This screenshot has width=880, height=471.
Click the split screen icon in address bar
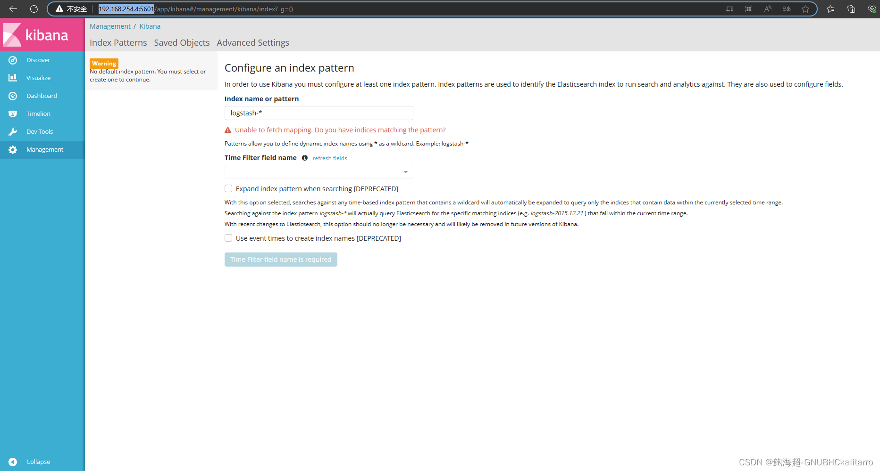(730, 9)
